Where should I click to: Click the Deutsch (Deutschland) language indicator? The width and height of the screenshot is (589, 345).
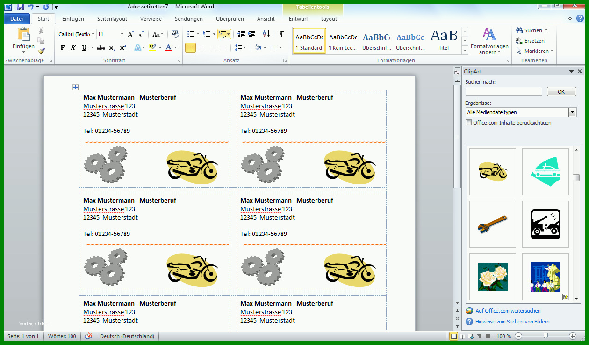127,336
